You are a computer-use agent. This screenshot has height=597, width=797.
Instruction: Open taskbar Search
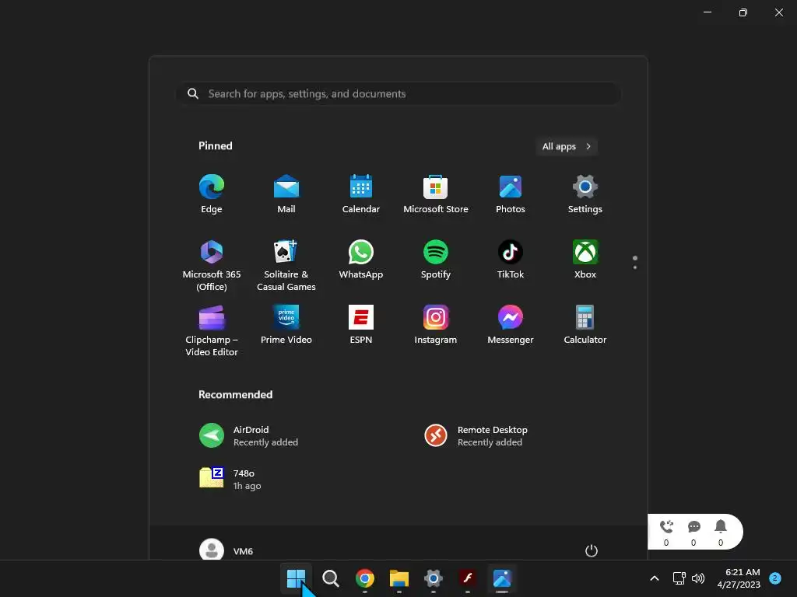[330, 578]
